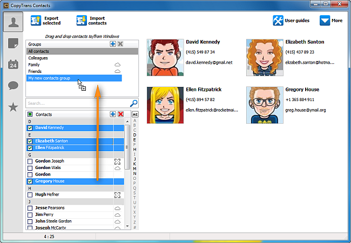Click the 4 : 25 status counter
This screenshot has width=351, height=243.
(x=49, y=237)
